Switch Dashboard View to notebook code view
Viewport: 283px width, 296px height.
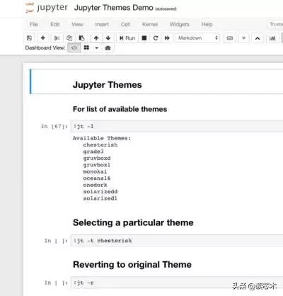(74, 48)
